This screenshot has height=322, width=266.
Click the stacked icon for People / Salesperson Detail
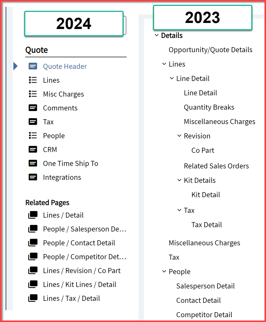pos(33,229)
